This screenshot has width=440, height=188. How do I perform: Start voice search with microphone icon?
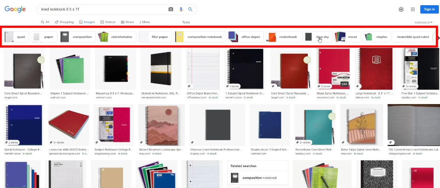tap(181, 9)
